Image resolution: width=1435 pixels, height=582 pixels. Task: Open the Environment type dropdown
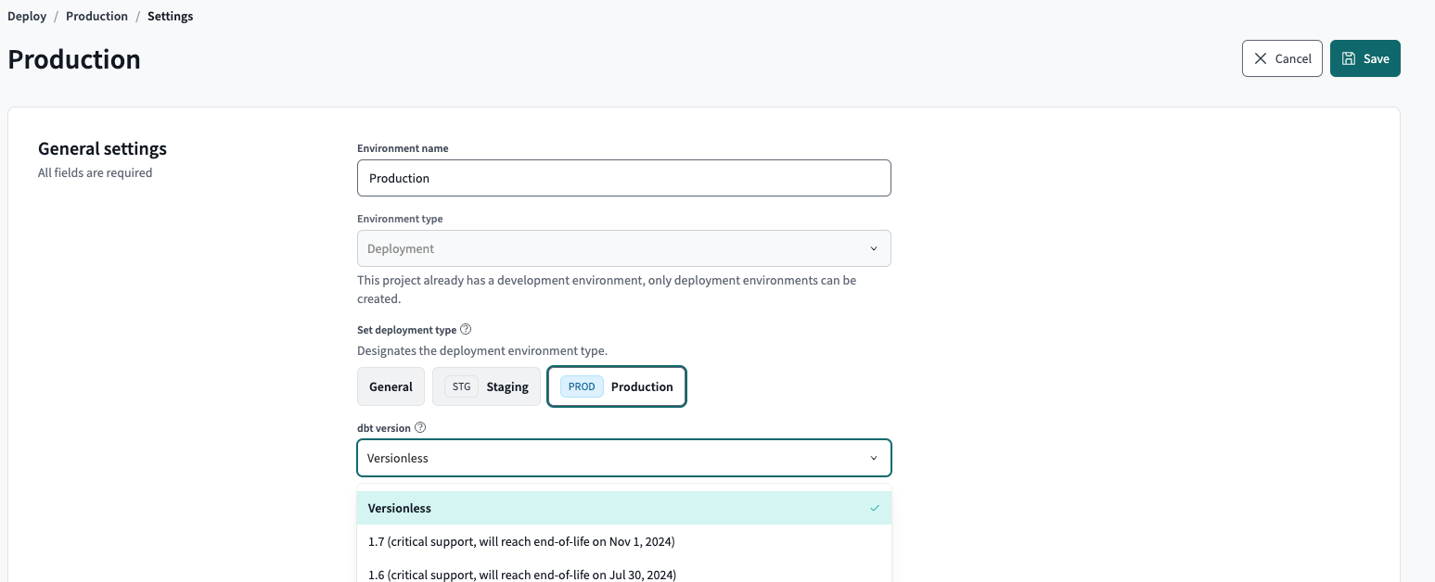point(623,248)
